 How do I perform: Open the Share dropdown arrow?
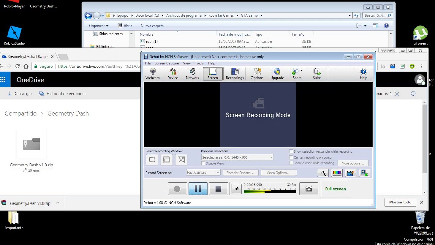[301, 71]
